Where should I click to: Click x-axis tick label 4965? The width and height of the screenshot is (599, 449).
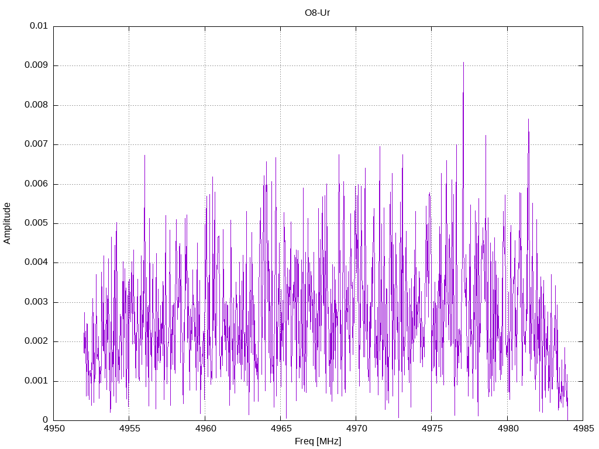point(281,429)
